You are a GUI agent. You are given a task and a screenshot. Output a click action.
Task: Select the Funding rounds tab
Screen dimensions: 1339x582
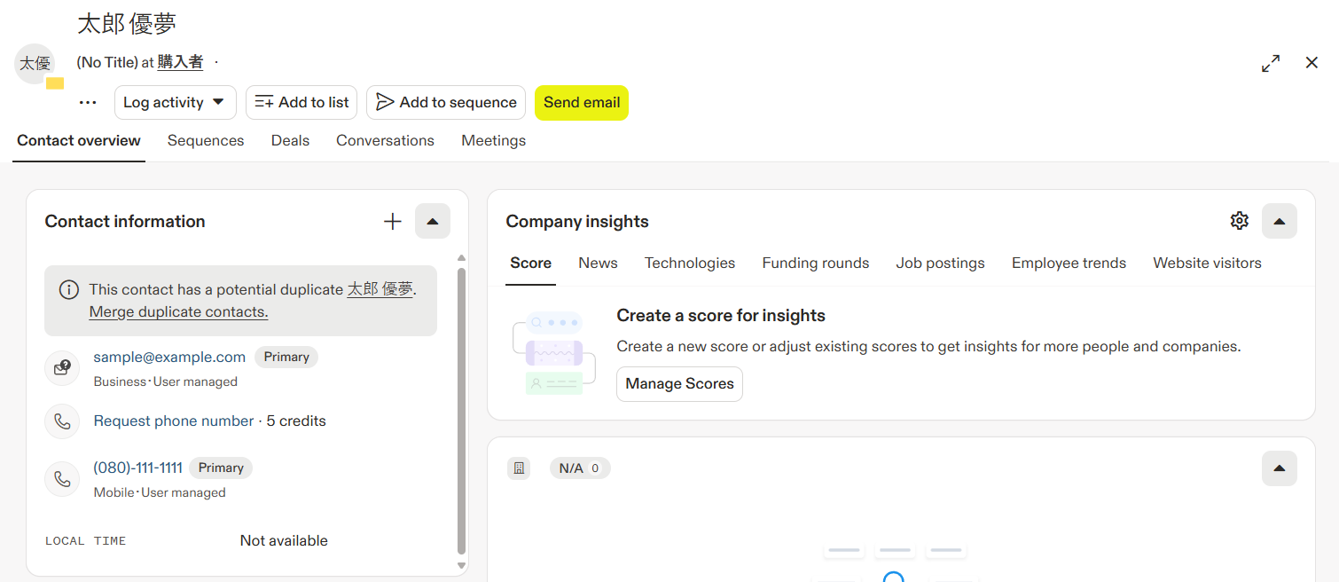[816, 263]
